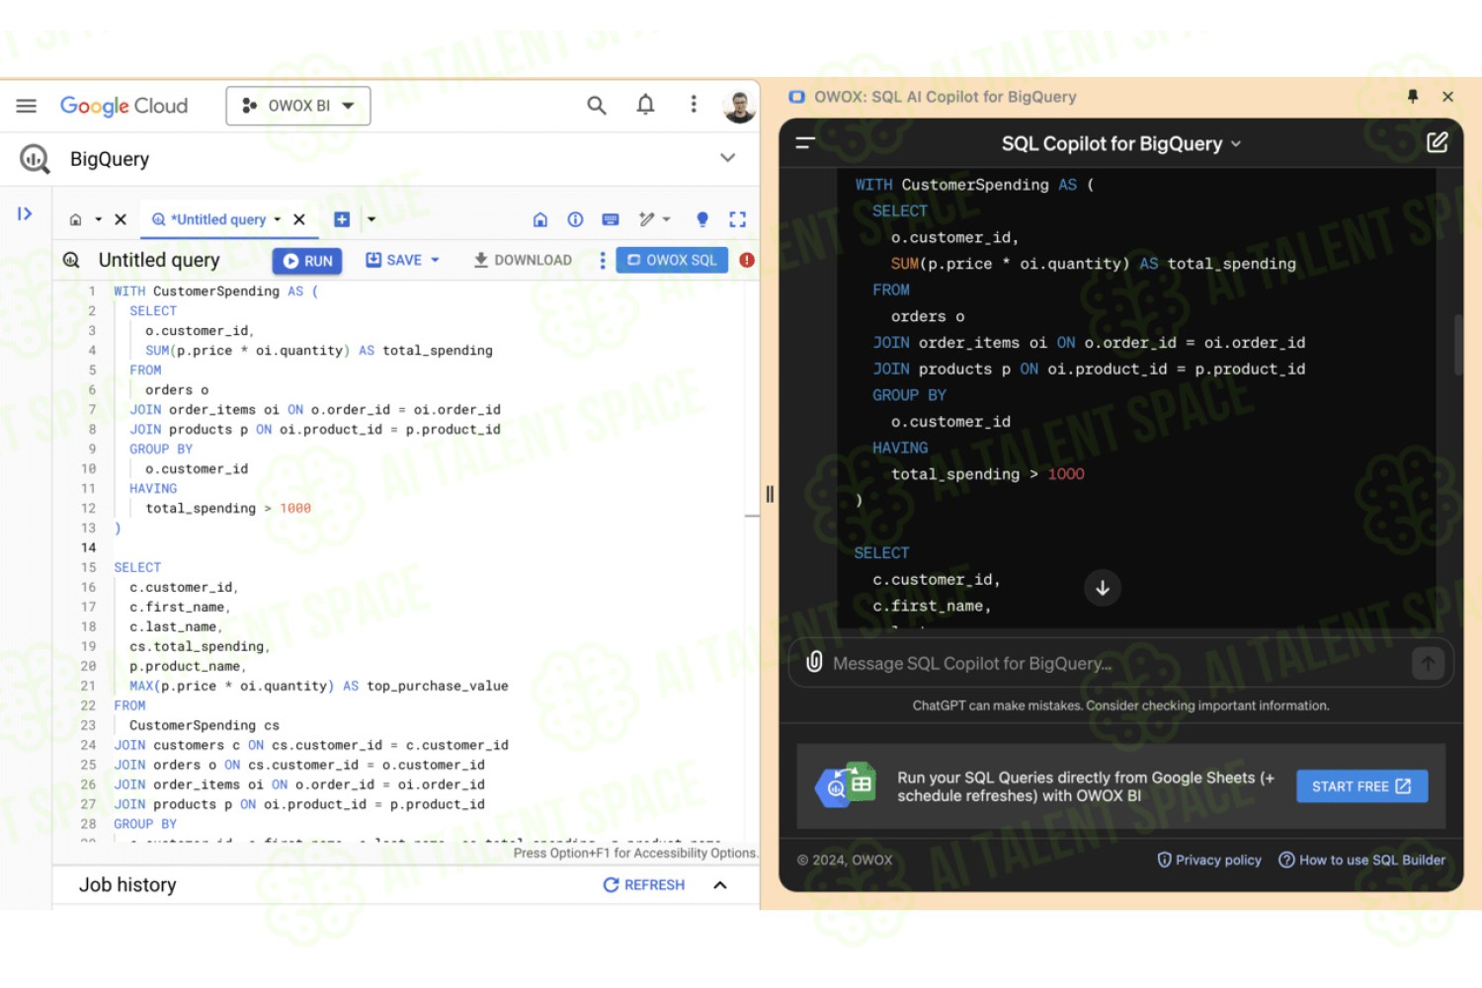Screen dimensions: 1482x988
Task: Open How to use SQL Builder link
Action: (x=1362, y=860)
